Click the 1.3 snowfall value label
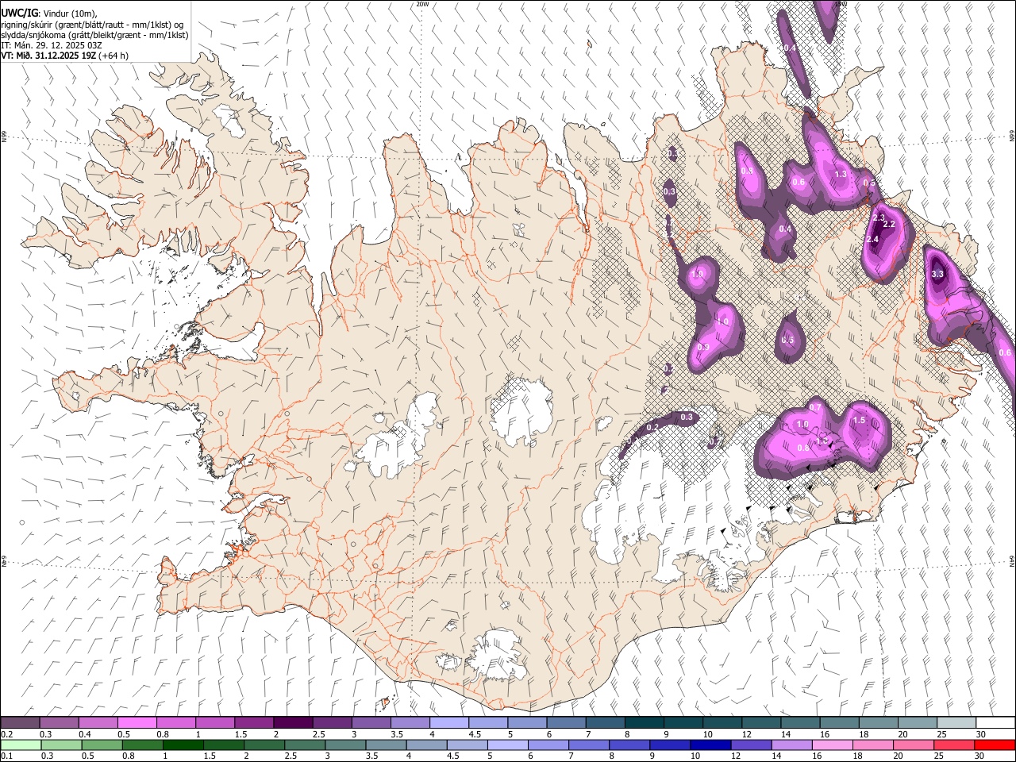This screenshot has width=1016, height=762. (x=841, y=174)
